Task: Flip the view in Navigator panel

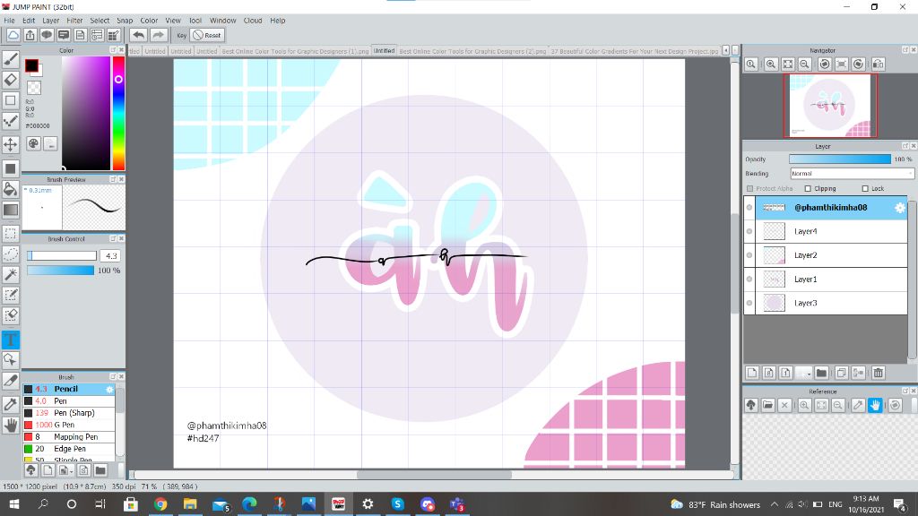Action: (878, 64)
